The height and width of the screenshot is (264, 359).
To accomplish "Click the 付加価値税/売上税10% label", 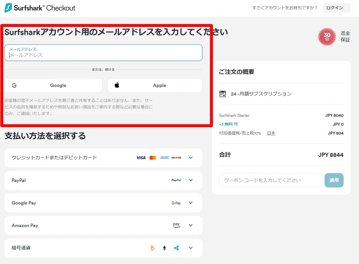I will pyautogui.click(x=240, y=133).
